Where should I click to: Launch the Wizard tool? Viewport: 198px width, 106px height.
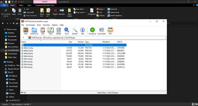pyautogui.click(x=75, y=31)
